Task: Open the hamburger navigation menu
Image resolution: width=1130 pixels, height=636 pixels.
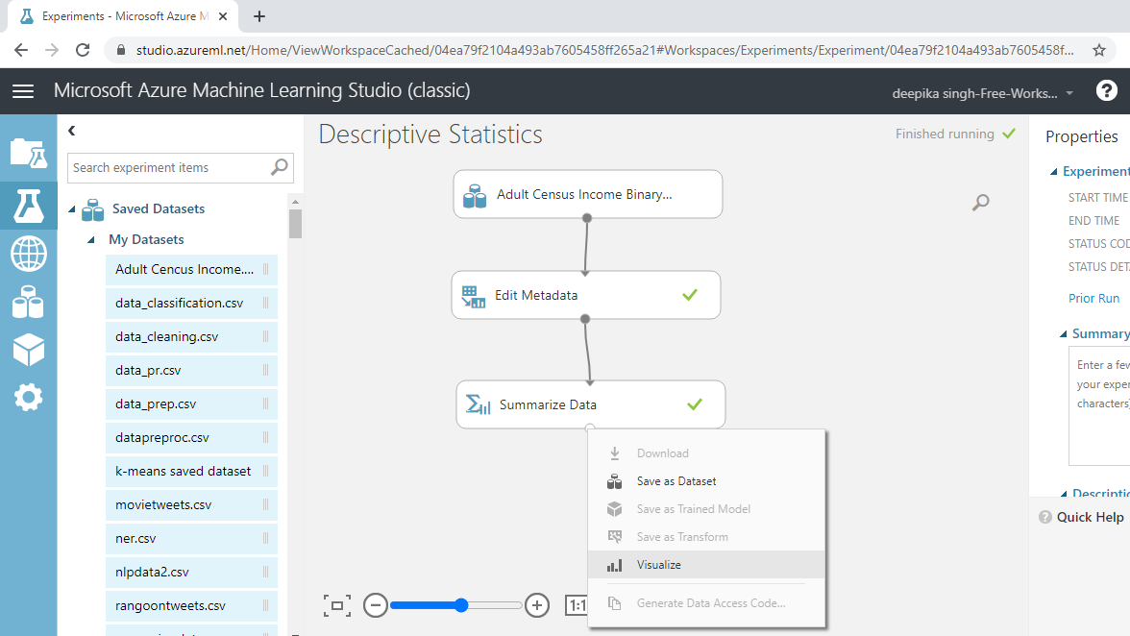Action: (x=23, y=90)
